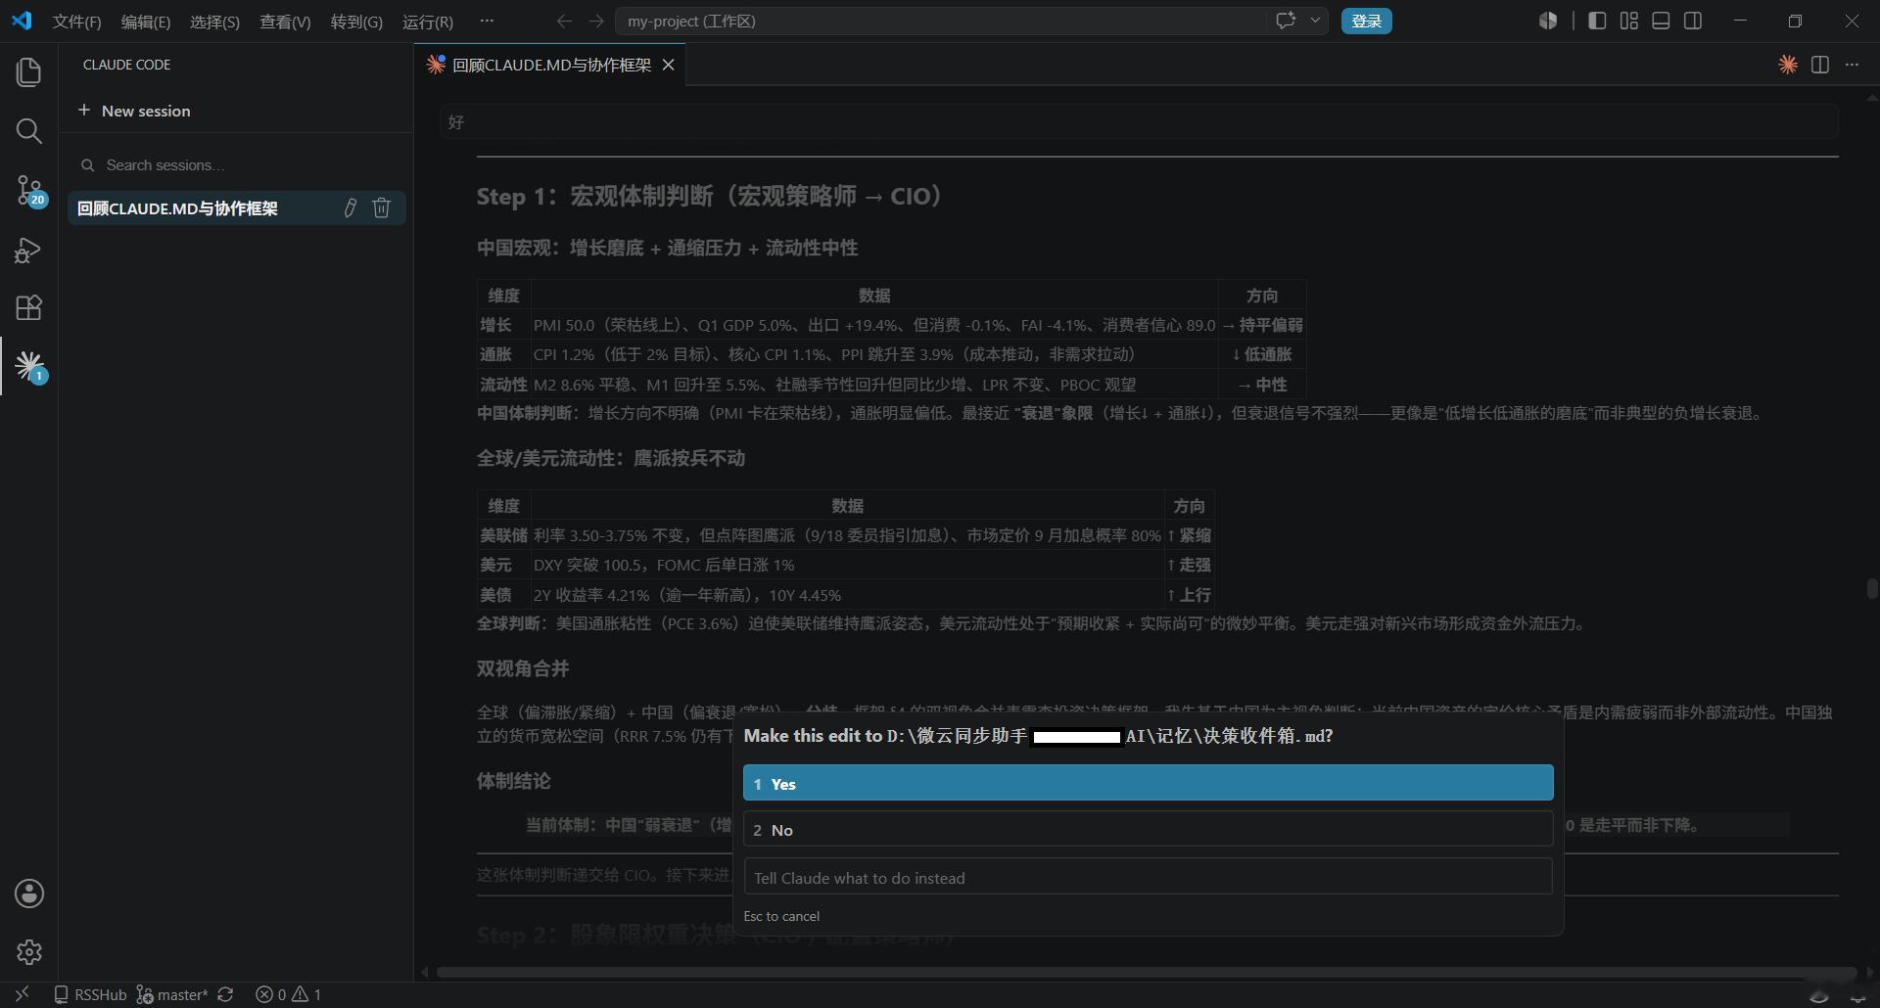This screenshot has height=1008, width=1880.
Task: Click the master* branch indicator
Action: click(172, 994)
